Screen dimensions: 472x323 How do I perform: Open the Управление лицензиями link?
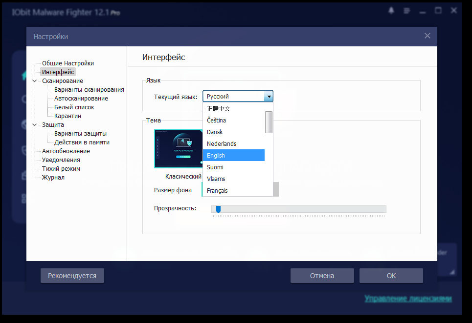click(x=408, y=299)
